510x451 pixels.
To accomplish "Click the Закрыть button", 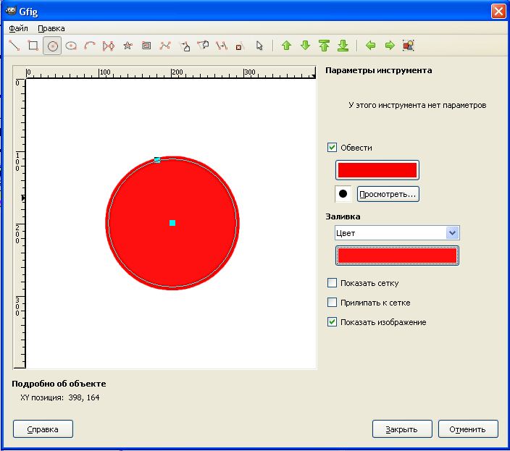I will tap(402, 429).
